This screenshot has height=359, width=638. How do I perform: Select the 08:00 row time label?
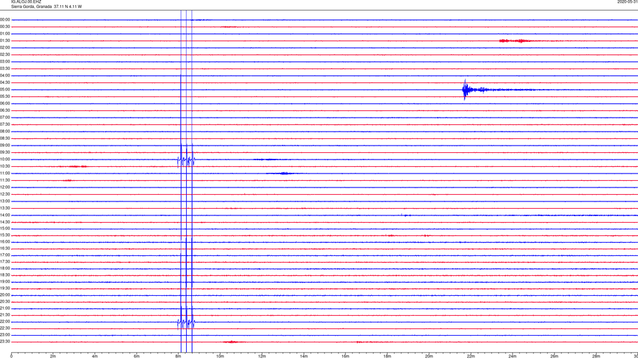tap(5, 132)
